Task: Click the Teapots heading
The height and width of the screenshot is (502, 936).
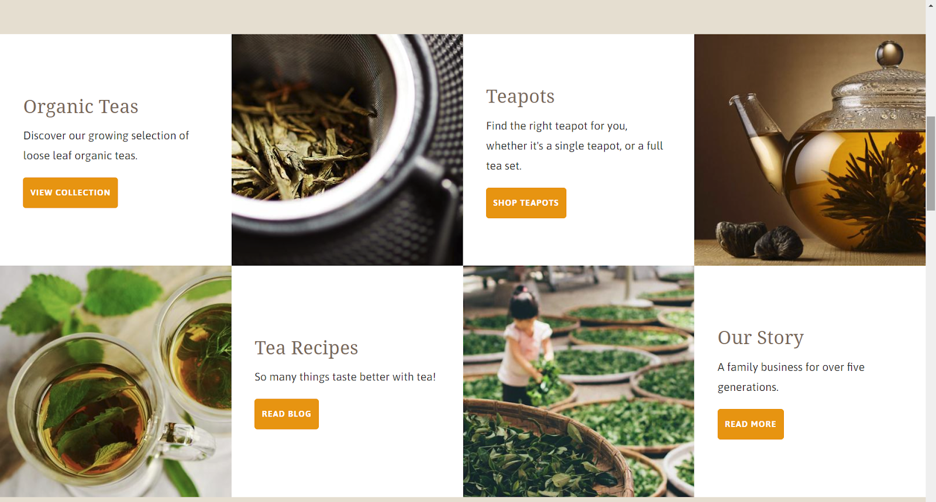Action: (520, 97)
